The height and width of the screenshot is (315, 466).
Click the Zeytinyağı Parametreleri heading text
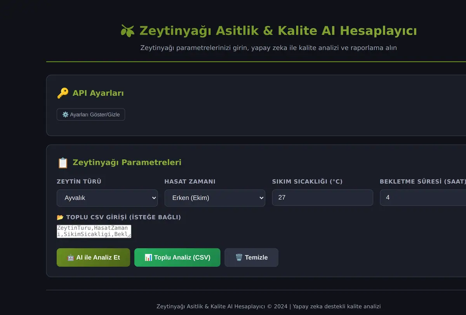point(127,162)
